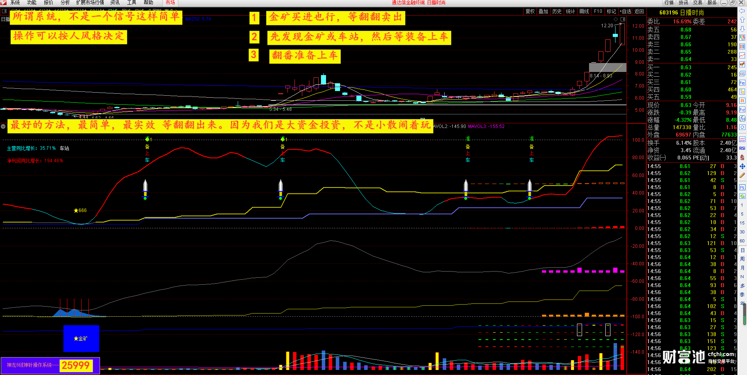This screenshot has height=375, width=747.
Task: Click the F12 sidebar icon
Action: [742, 110]
